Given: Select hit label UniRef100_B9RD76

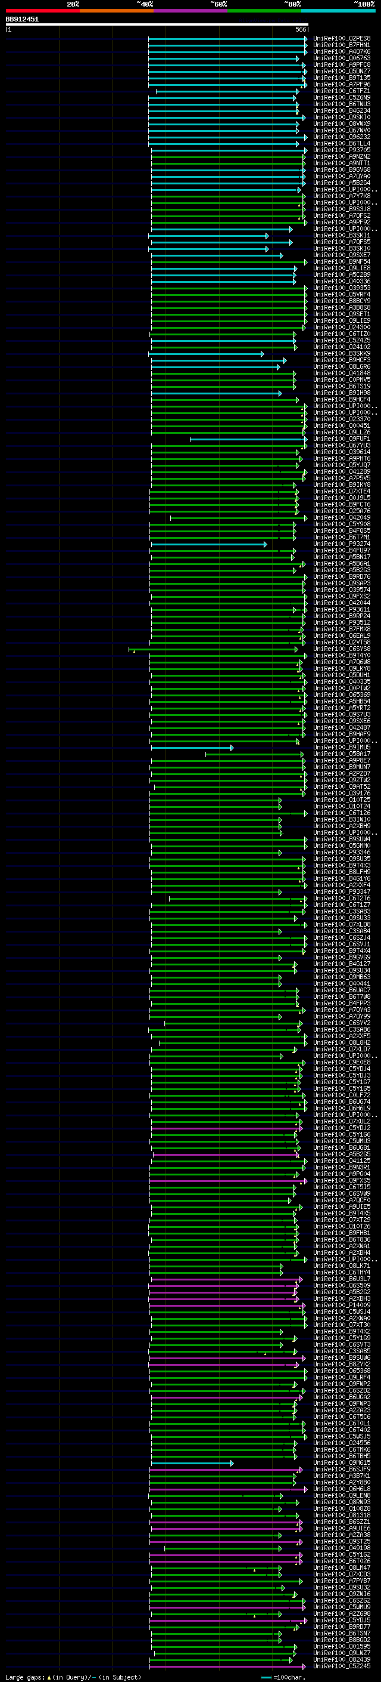Looking at the screenshot, I should pyautogui.click(x=342, y=576).
